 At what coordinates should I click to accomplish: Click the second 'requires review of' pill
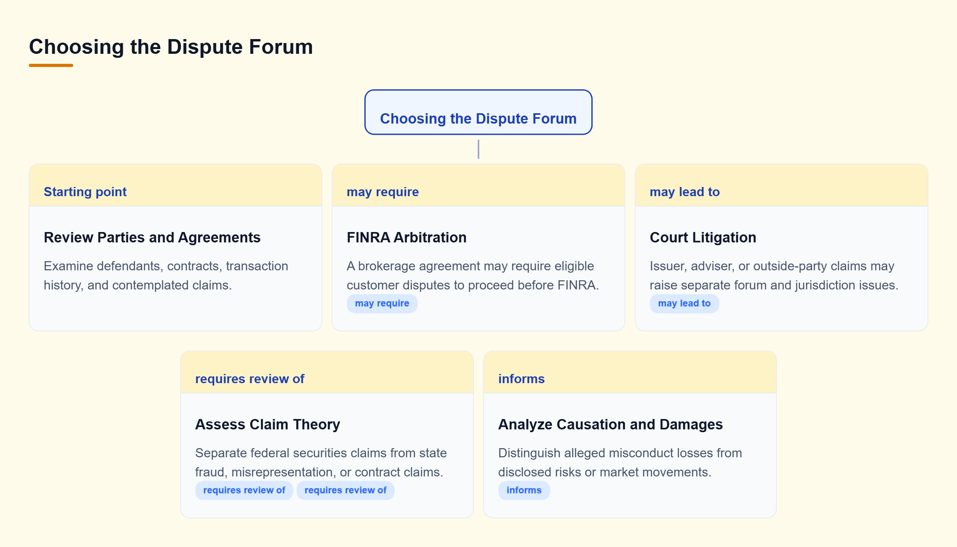[345, 490]
